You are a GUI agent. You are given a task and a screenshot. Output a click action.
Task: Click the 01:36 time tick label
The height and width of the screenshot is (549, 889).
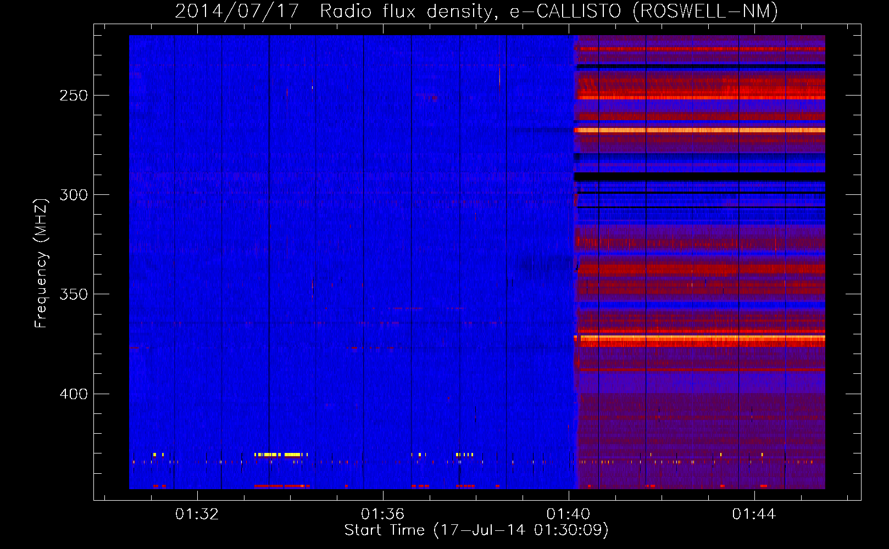point(382,514)
